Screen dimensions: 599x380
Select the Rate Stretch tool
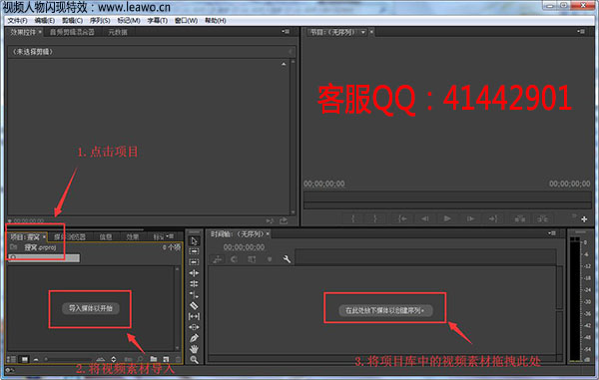click(x=194, y=294)
